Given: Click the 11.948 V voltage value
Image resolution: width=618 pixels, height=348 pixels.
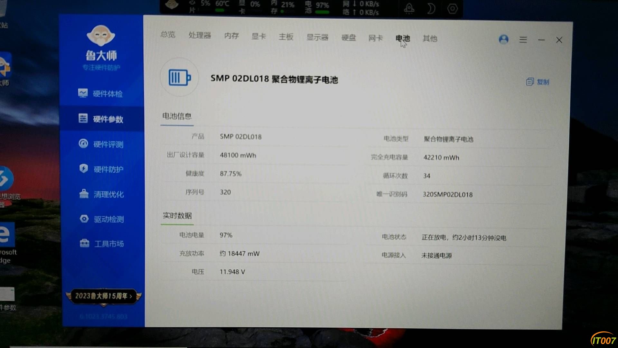Looking at the screenshot, I should [232, 272].
